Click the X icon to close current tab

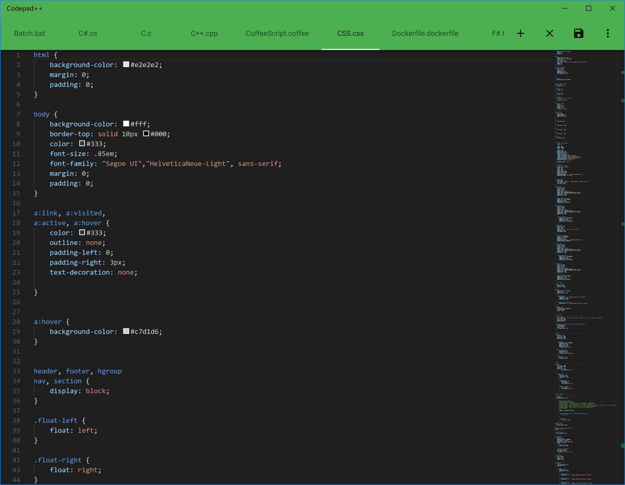(x=549, y=34)
